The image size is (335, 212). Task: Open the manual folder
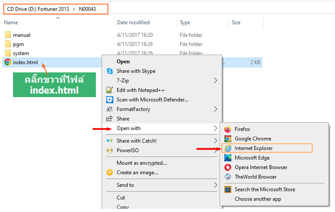pyautogui.click(x=21, y=35)
